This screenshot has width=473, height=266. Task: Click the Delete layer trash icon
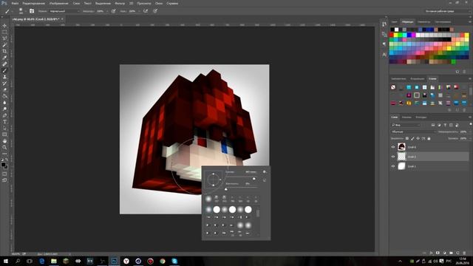(464, 253)
